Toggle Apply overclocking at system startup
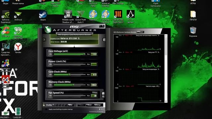This screenshot has width=212, height=119. (x=46, y=109)
